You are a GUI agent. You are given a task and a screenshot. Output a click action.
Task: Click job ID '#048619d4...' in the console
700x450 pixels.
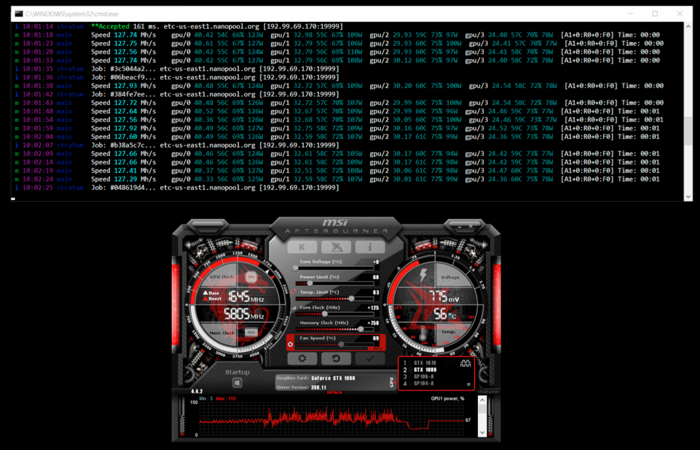click(x=133, y=188)
